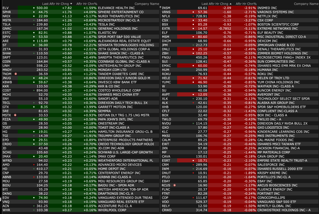Click the descending sort arrow in gainers header
Screen dimensions: 319x214
pos(71,4)
